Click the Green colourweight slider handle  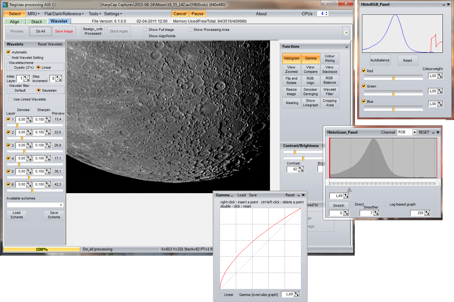point(394,94)
